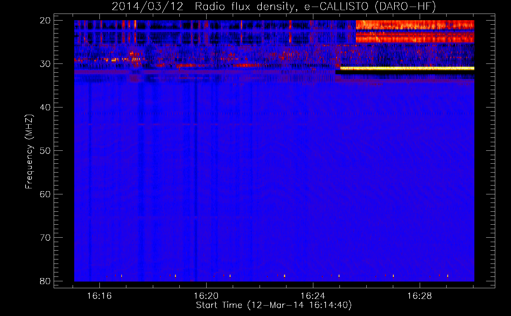Viewport: 511px width, 316px height.
Task: Click the 60 MHz frequency tick label
Action: point(45,194)
